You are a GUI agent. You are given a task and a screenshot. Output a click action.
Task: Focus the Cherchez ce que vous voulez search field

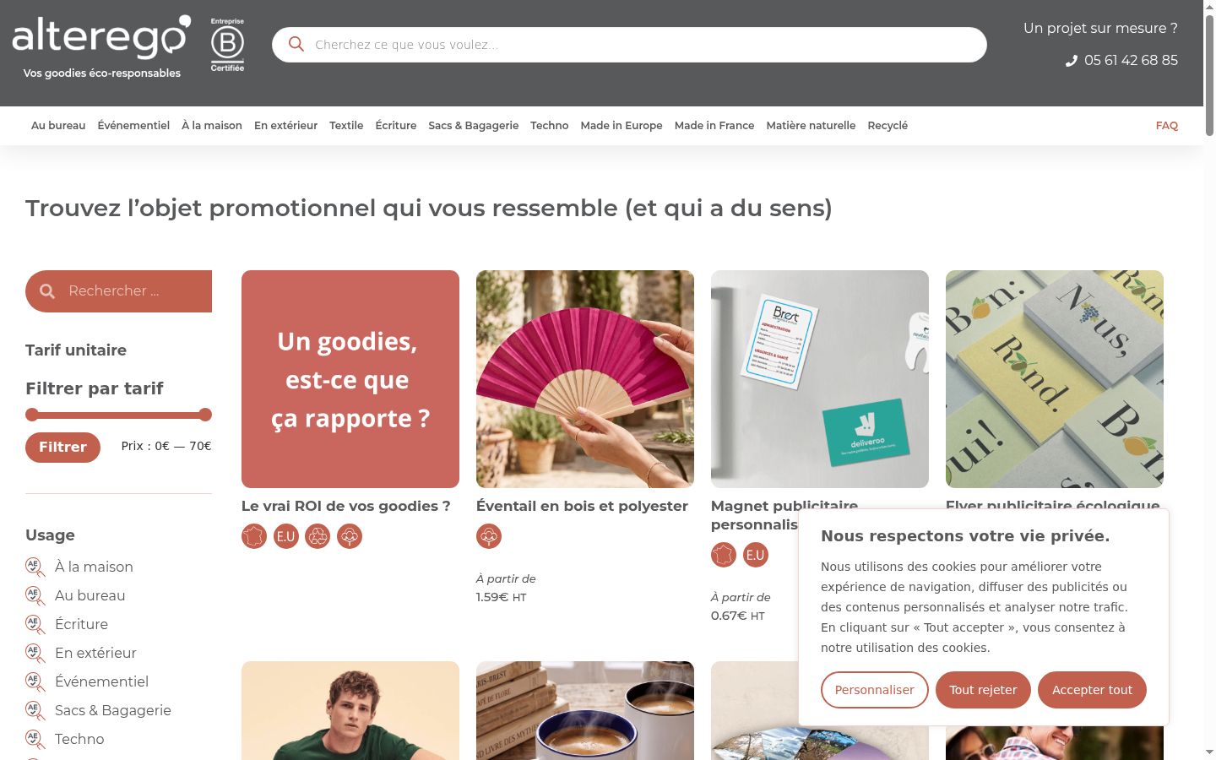pyautogui.click(x=629, y=45)
